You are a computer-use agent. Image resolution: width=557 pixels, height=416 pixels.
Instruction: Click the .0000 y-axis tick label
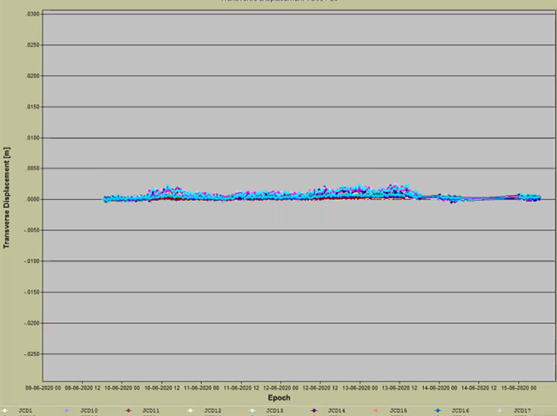tap(33, 200)
